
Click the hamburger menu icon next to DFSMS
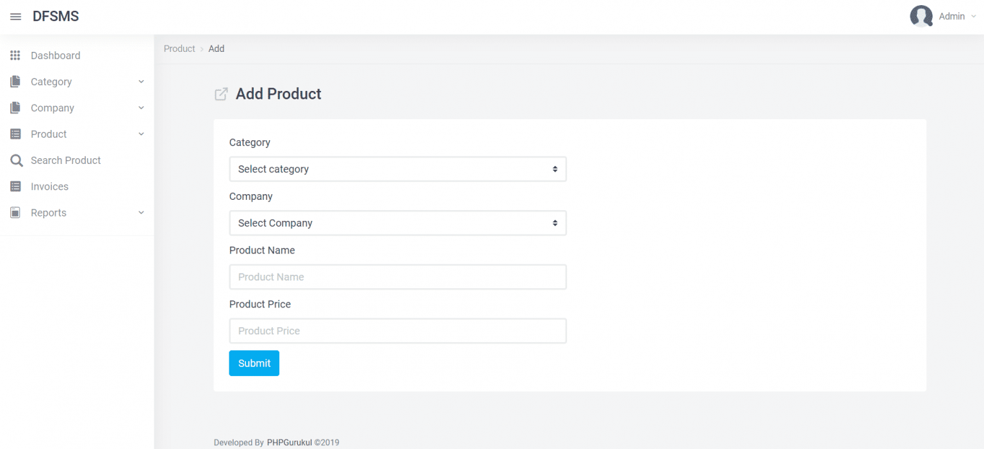tap(15, 16)
